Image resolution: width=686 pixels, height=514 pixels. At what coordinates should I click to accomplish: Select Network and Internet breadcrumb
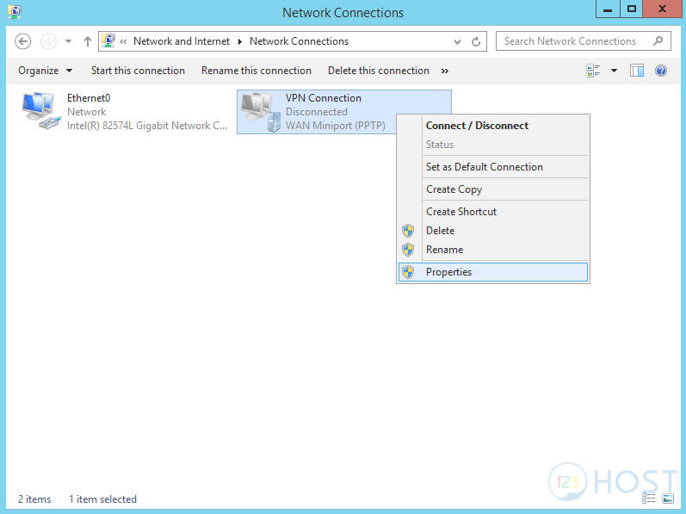182,41
